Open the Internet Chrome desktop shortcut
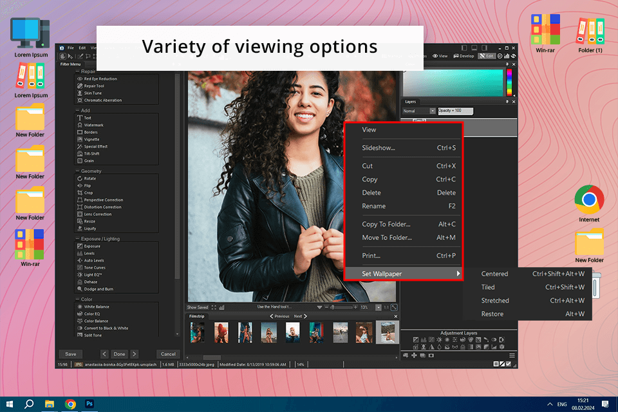The width and height of the screenshot is (618, 412). point(589,203)
